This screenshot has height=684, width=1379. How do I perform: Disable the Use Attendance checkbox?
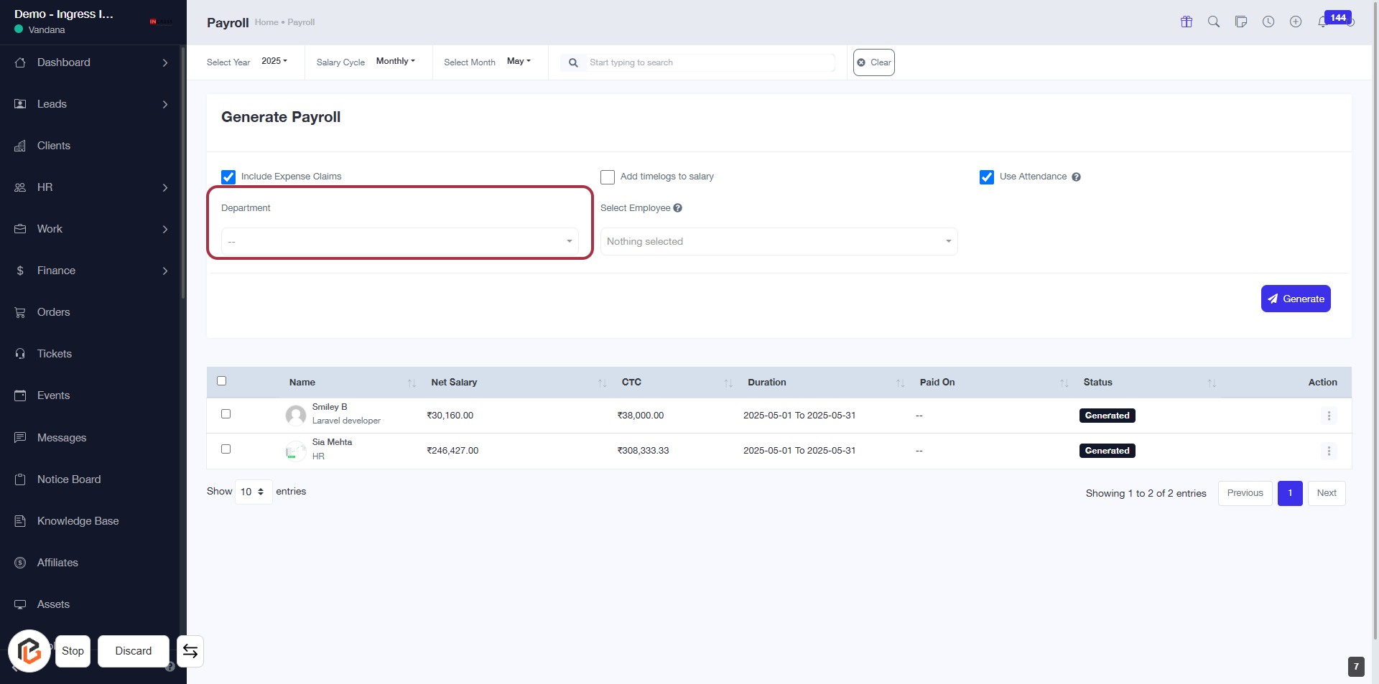pyautogui.click(x=987, y=177)
